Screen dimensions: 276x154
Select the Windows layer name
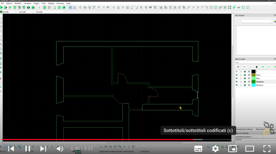[260, 85]
